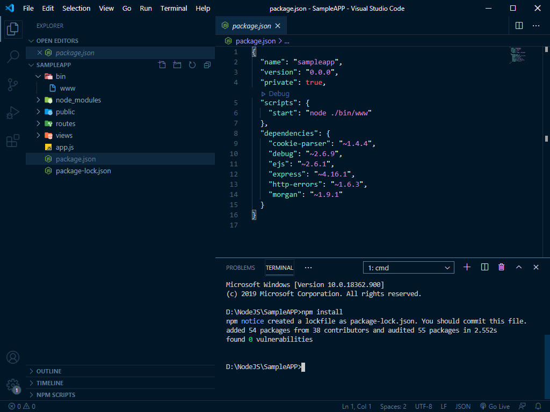Open the Help menu
Screen dimensions: 550x412
[202, 8]
